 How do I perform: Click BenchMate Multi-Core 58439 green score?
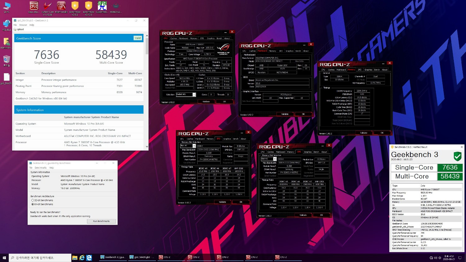pyautogui.click(x=450, y=176)
